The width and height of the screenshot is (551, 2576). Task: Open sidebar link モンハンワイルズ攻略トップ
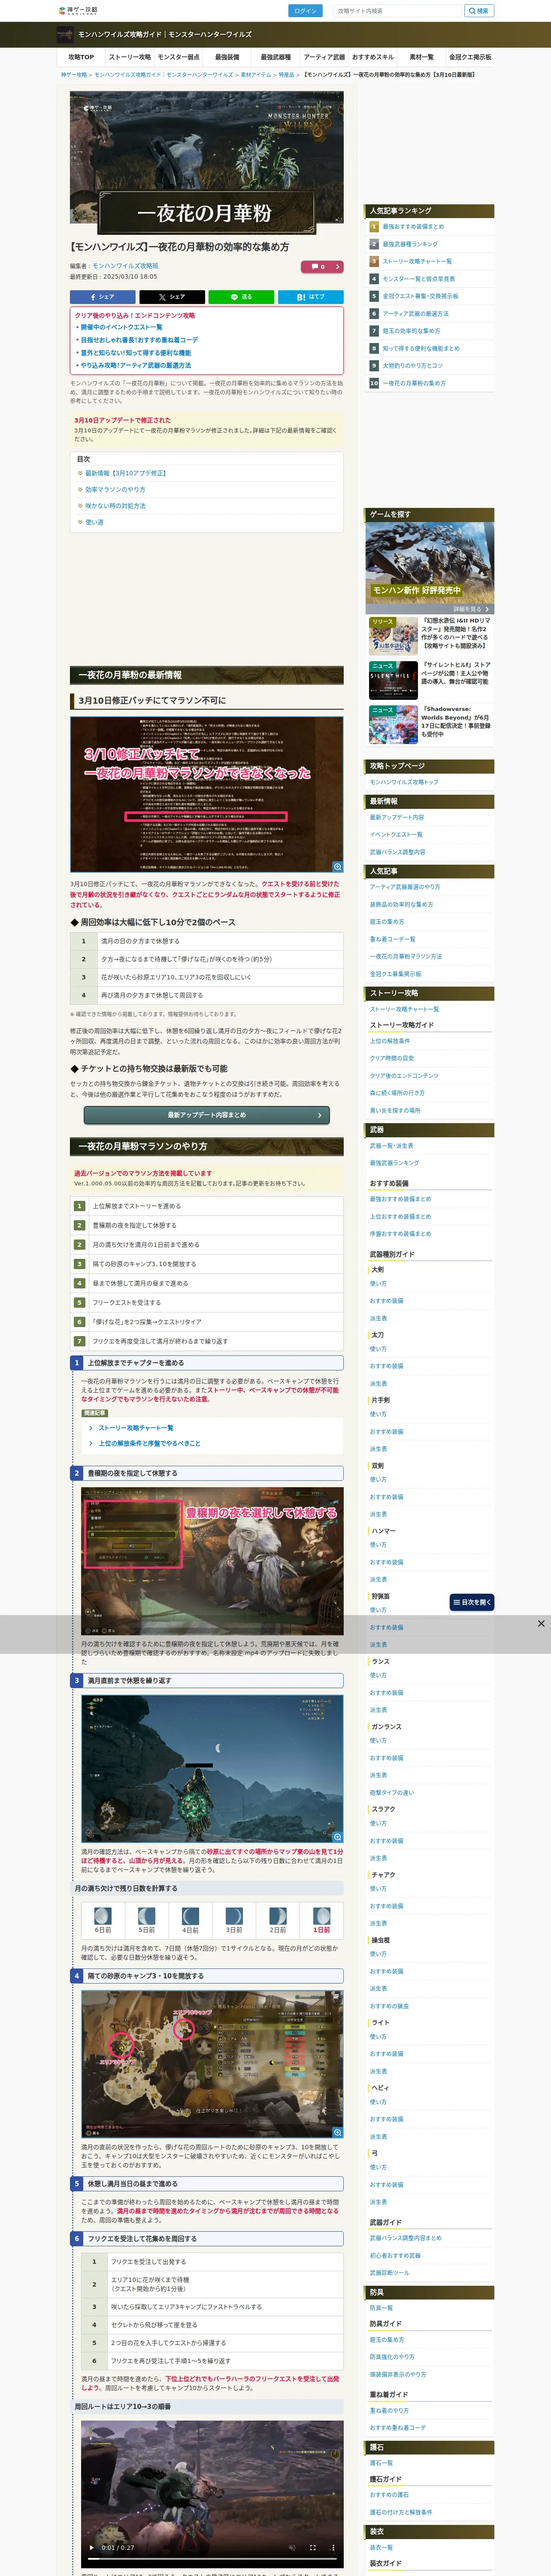point(404,782)
